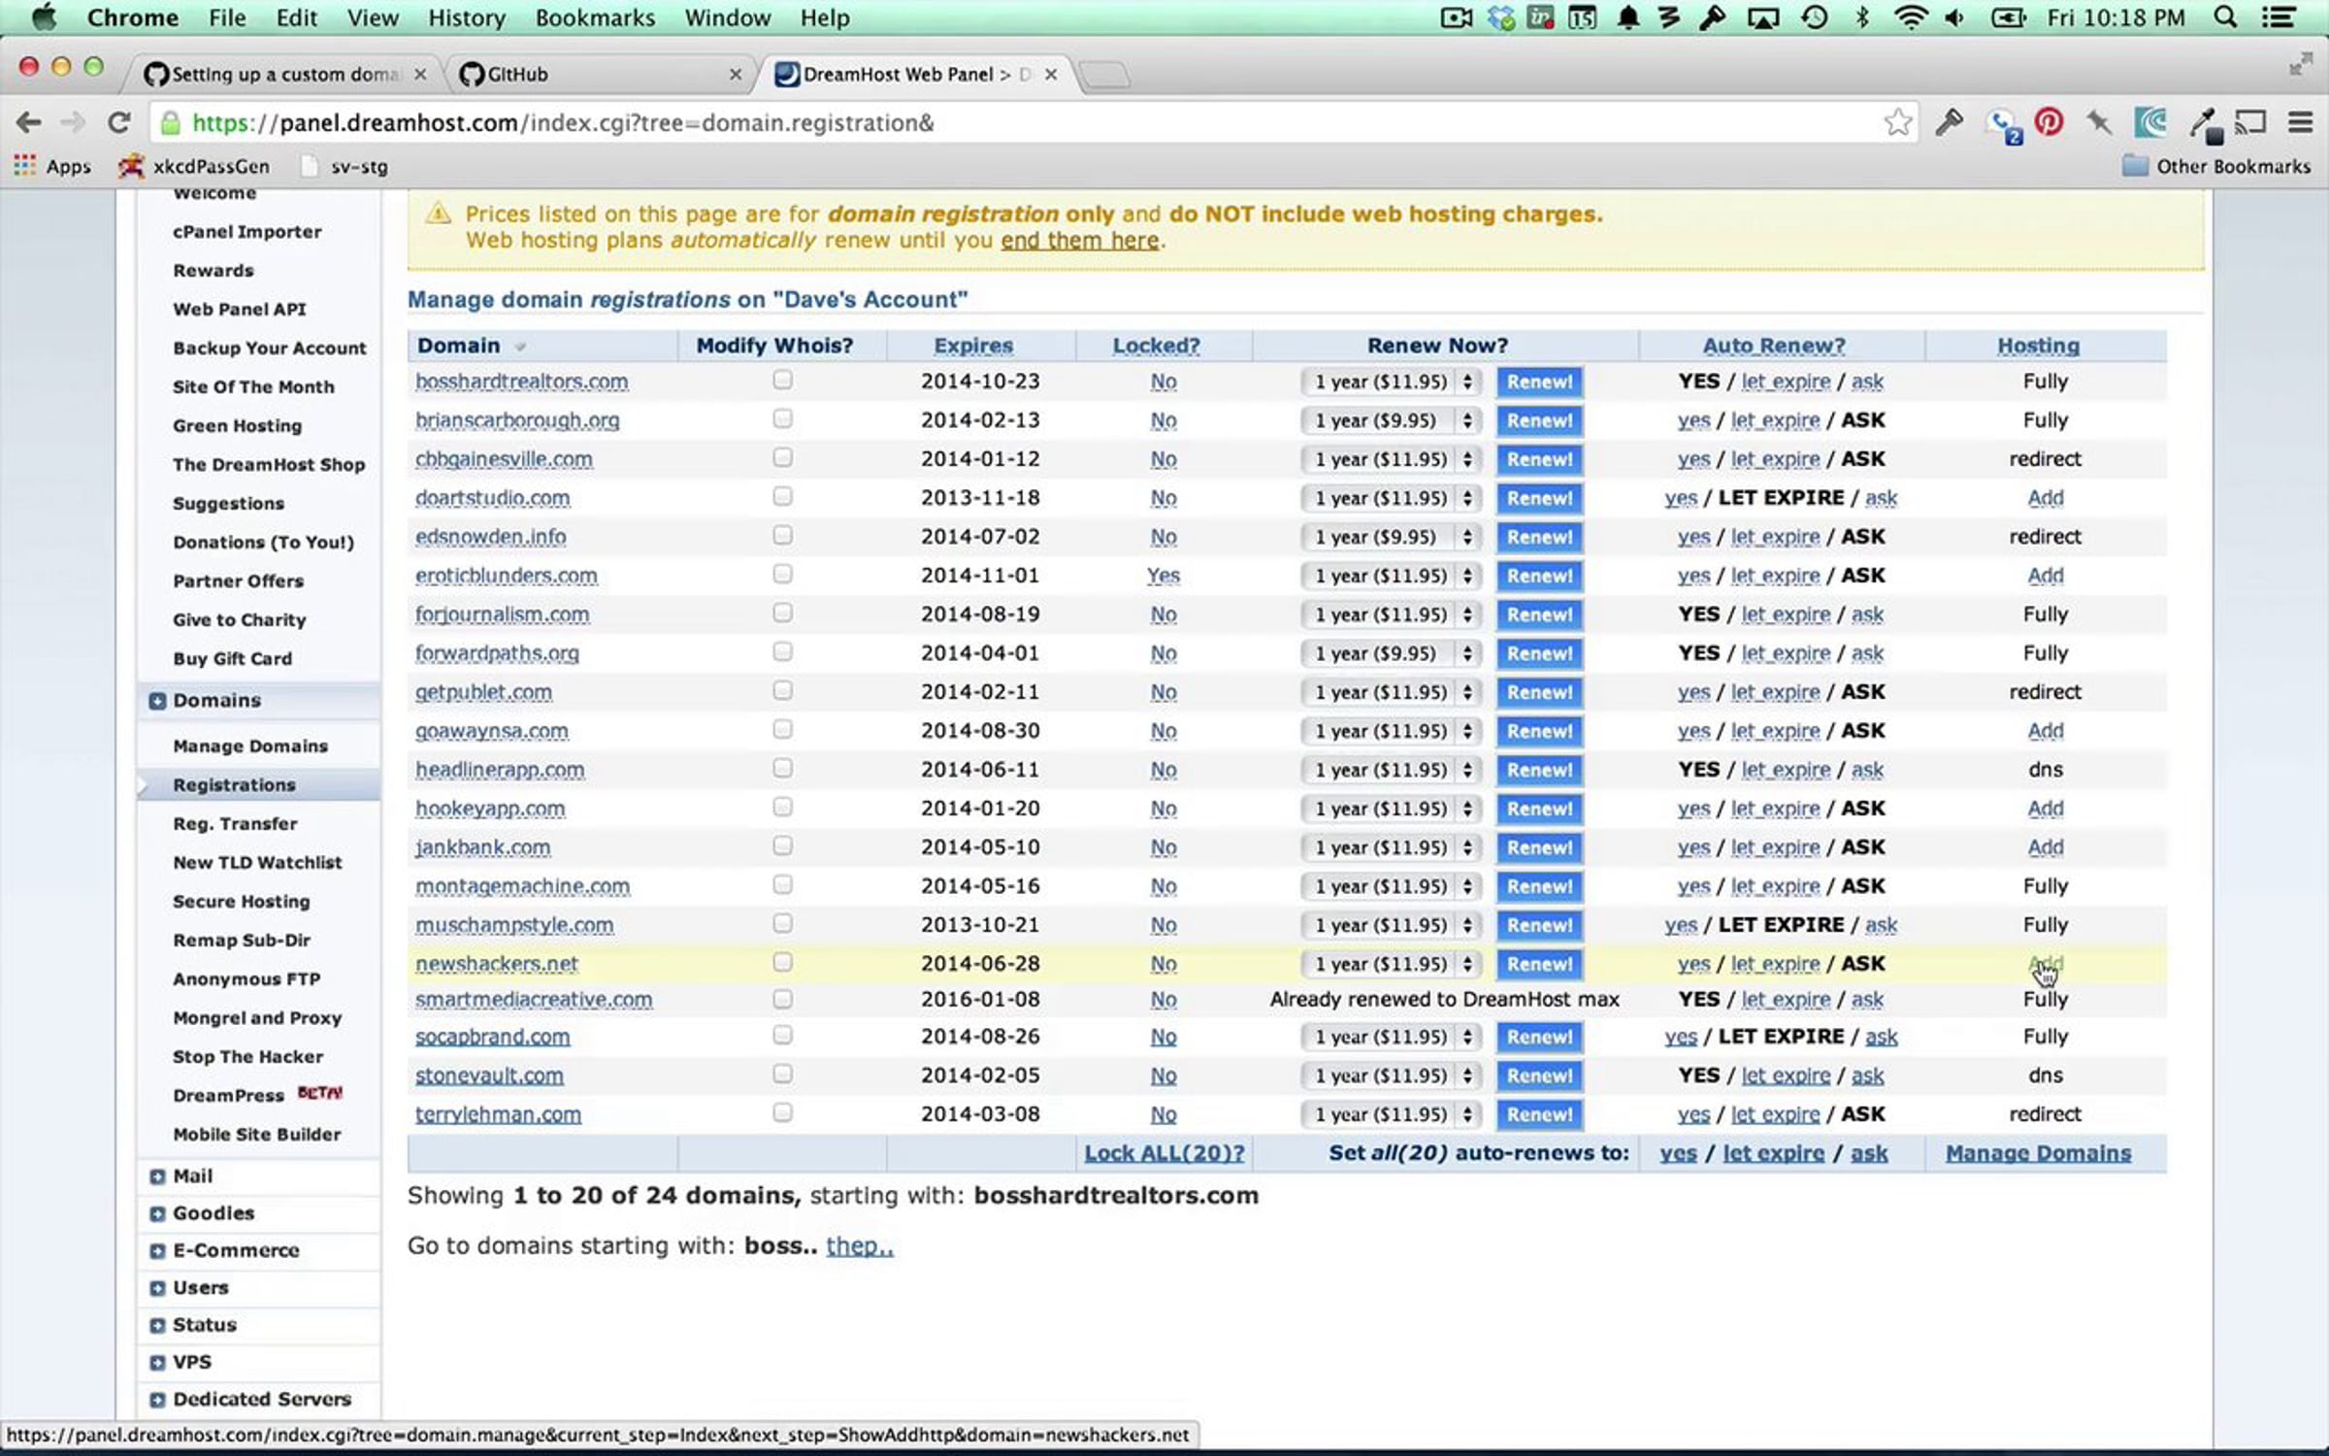Check the Whois box for terrylehman.com
2329x1456 pixels.
782,1113
